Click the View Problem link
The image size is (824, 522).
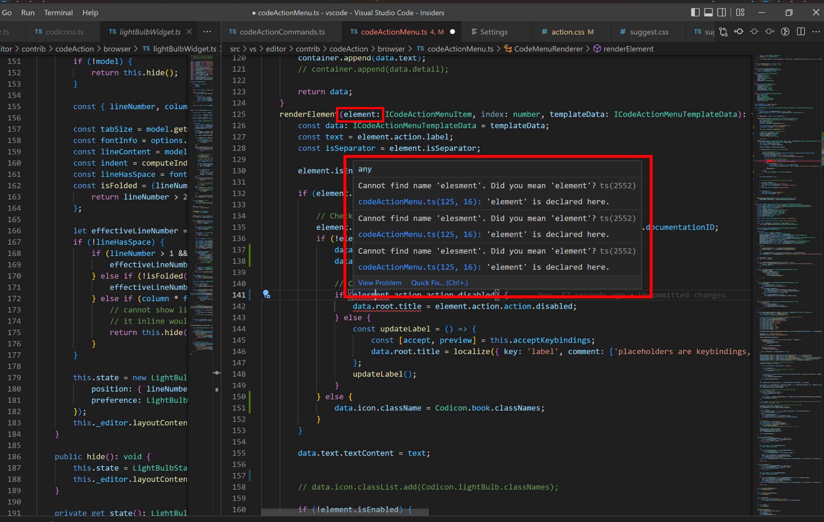coord(379,283)
